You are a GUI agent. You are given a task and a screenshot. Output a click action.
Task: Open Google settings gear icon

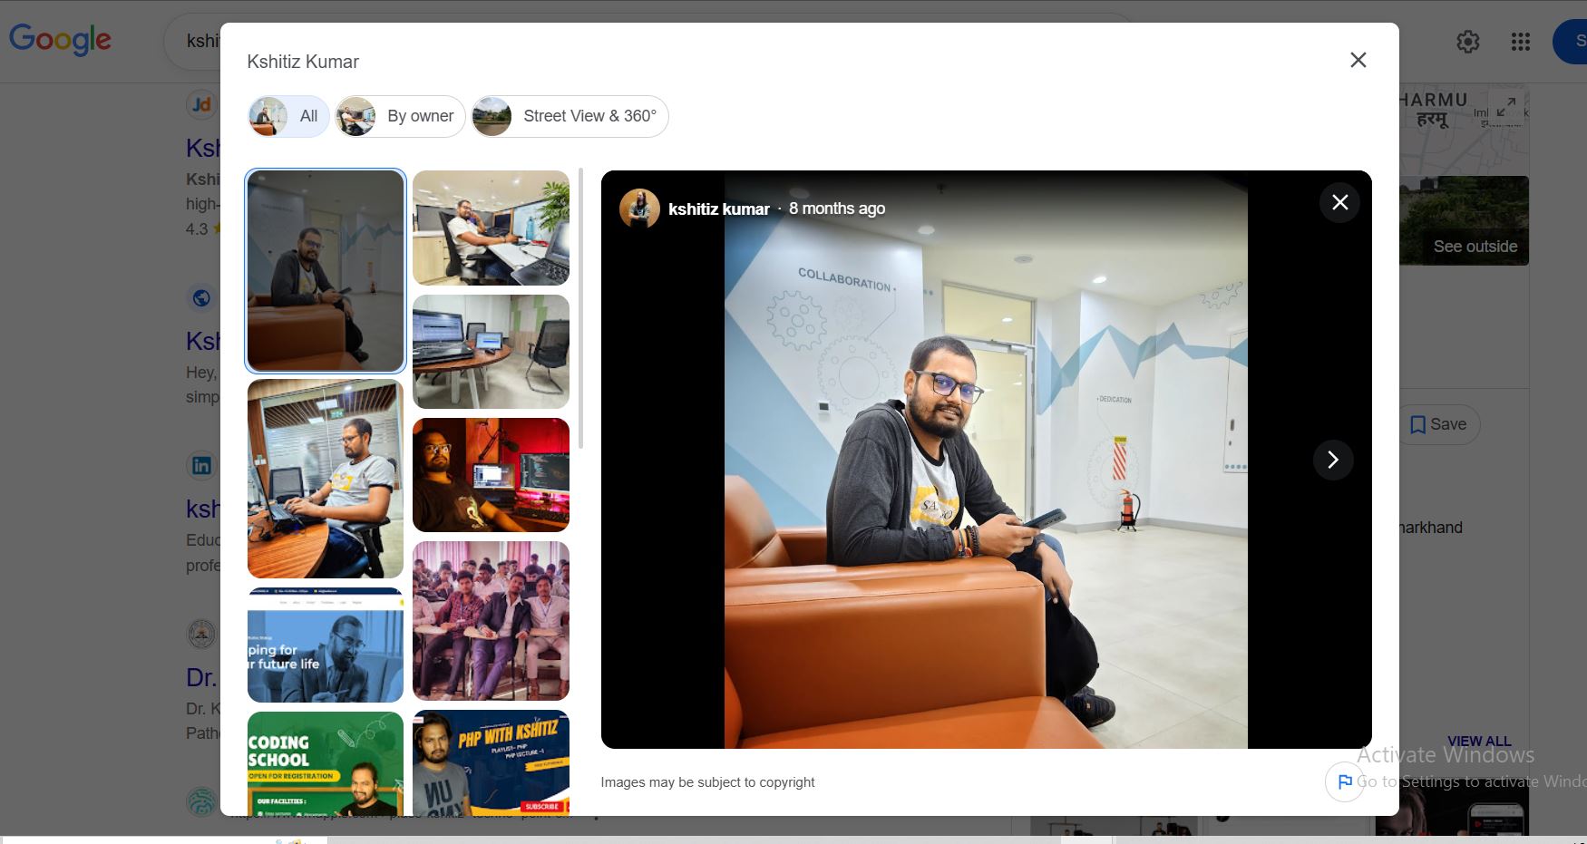(x=1468, y=42)
